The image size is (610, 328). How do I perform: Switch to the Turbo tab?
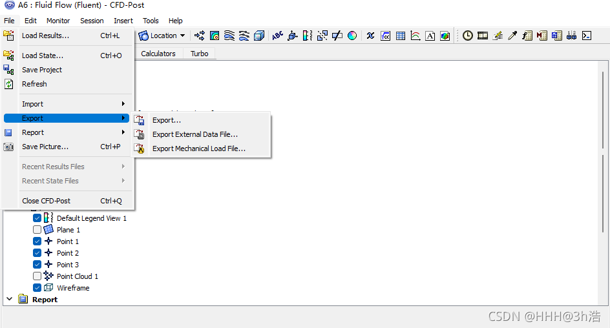pos(199,54)
